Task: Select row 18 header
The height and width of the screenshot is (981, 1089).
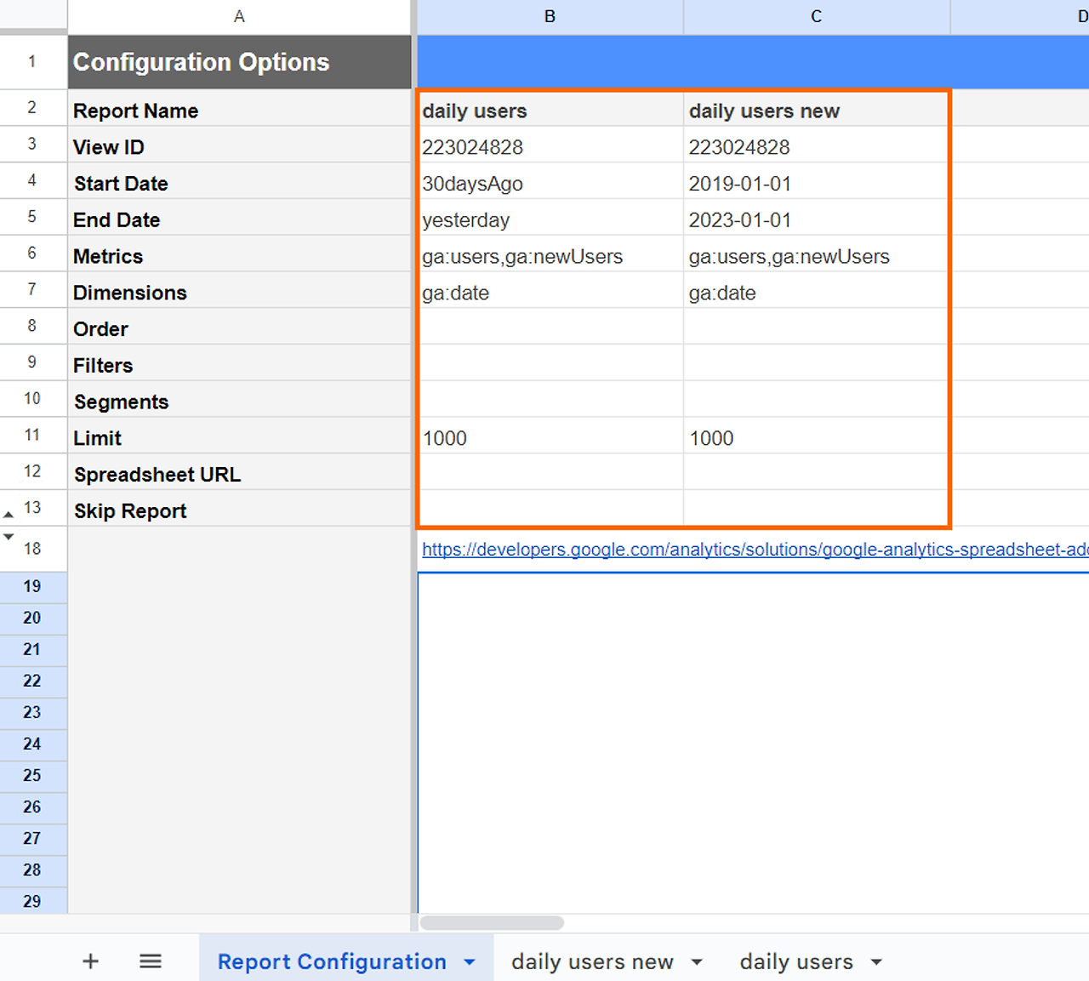Action: pyautogui.click(x=33, y=549)
